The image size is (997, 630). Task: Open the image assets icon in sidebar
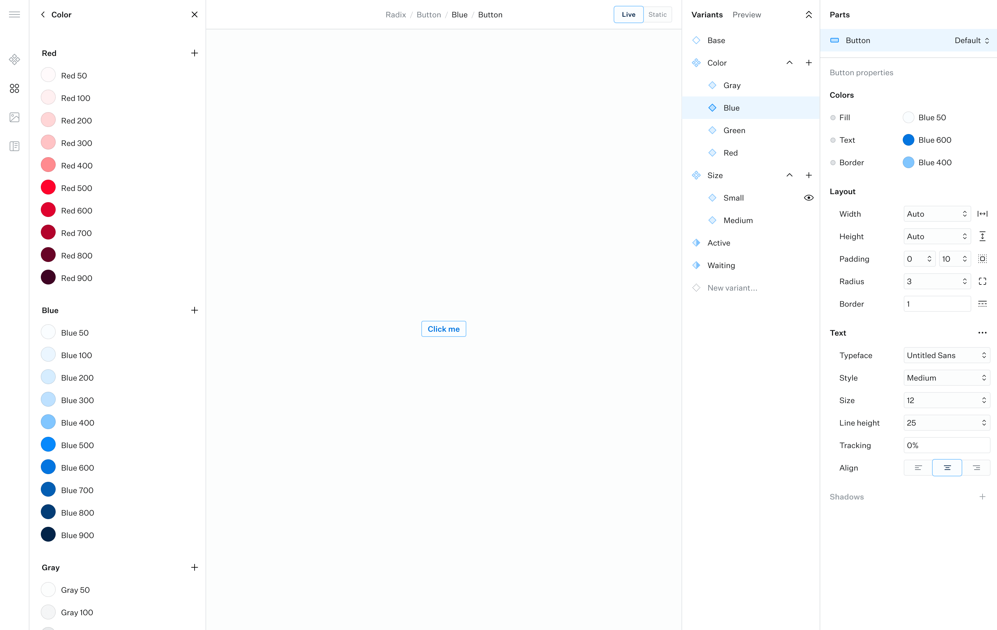14,117
